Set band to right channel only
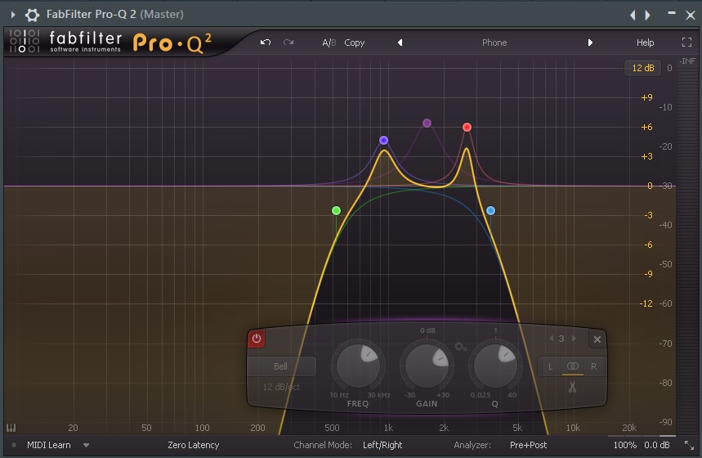The image size is (702, 458). (593, 366)
